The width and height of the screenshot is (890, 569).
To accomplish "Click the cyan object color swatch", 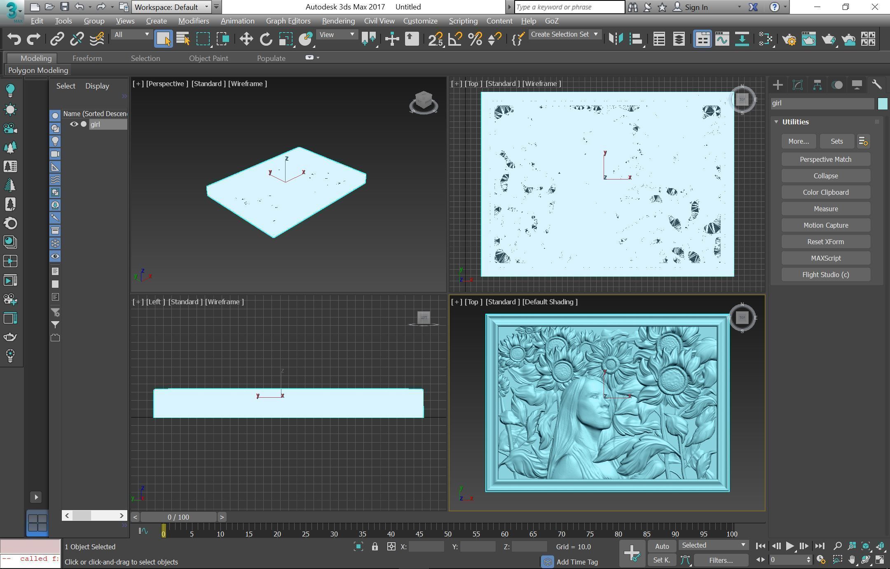I will [x=883, y=103].
